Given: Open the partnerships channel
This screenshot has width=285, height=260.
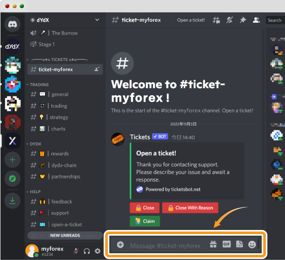Looking at the screenshot, I should (x=65, y=177).
